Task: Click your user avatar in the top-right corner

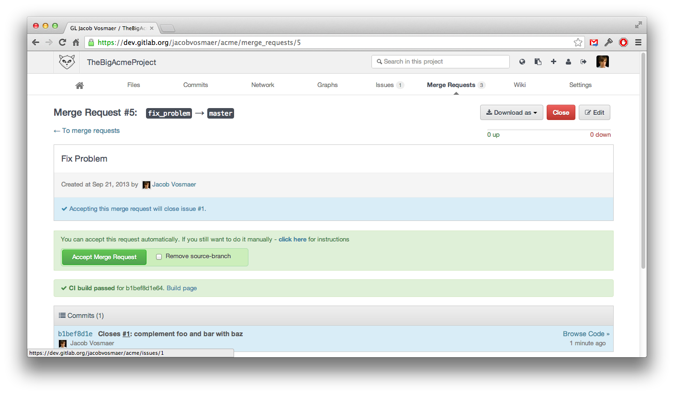Action: tap(603, 61)
